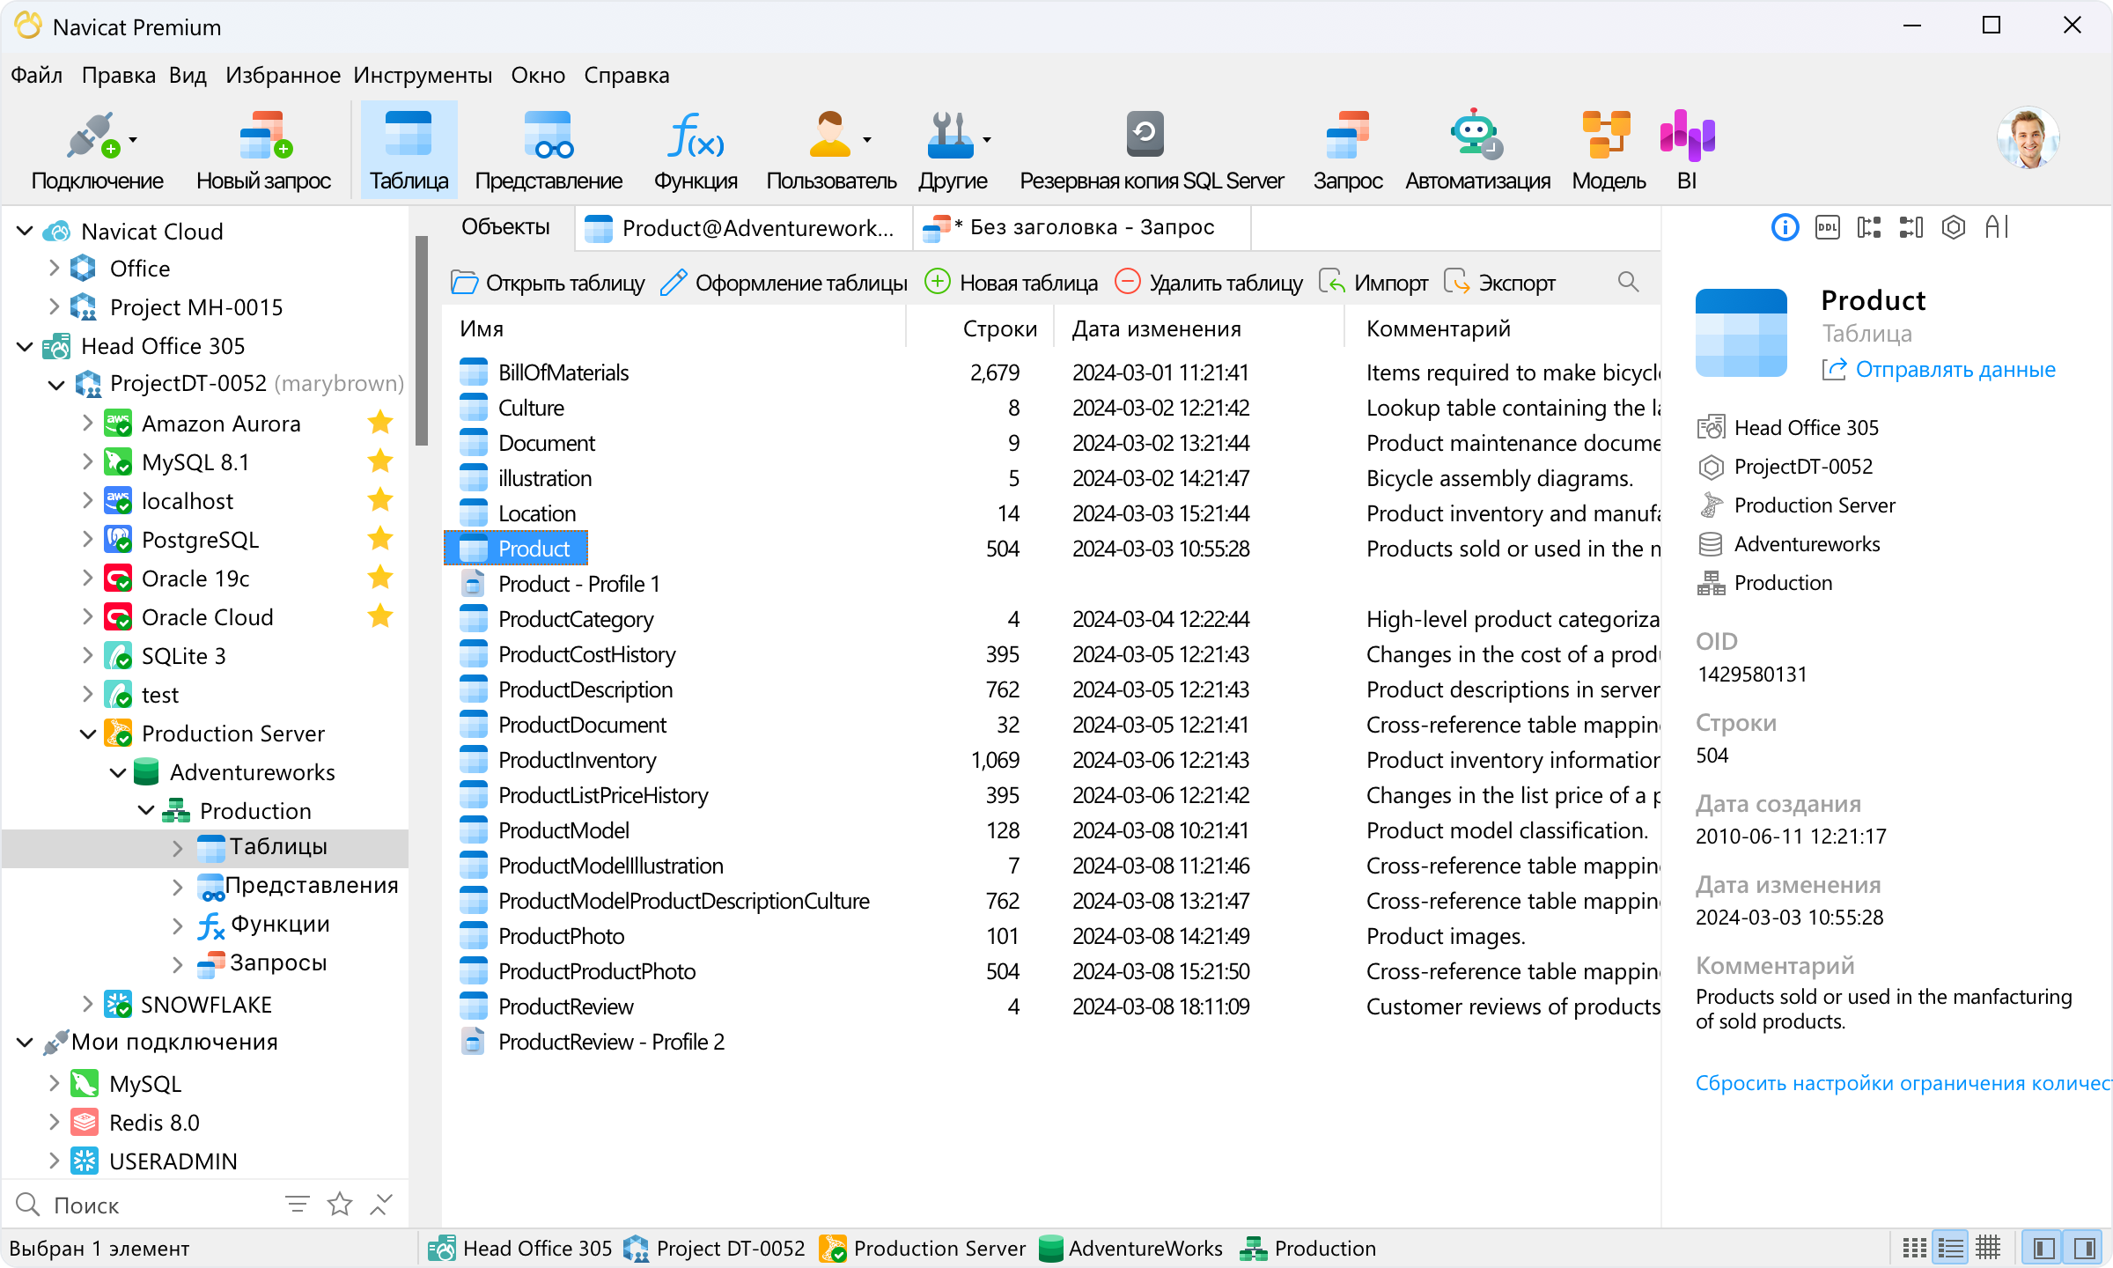This screenshot has height=1268, width=2113.
Task: Click the Отправлять данные link
Action: [1939, 369]
